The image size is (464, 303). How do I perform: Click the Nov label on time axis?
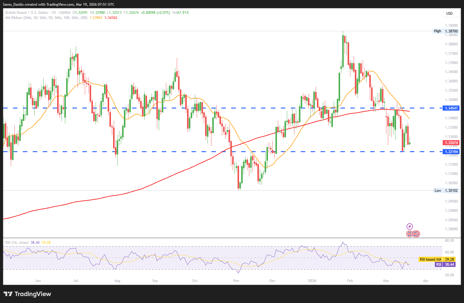236,281
